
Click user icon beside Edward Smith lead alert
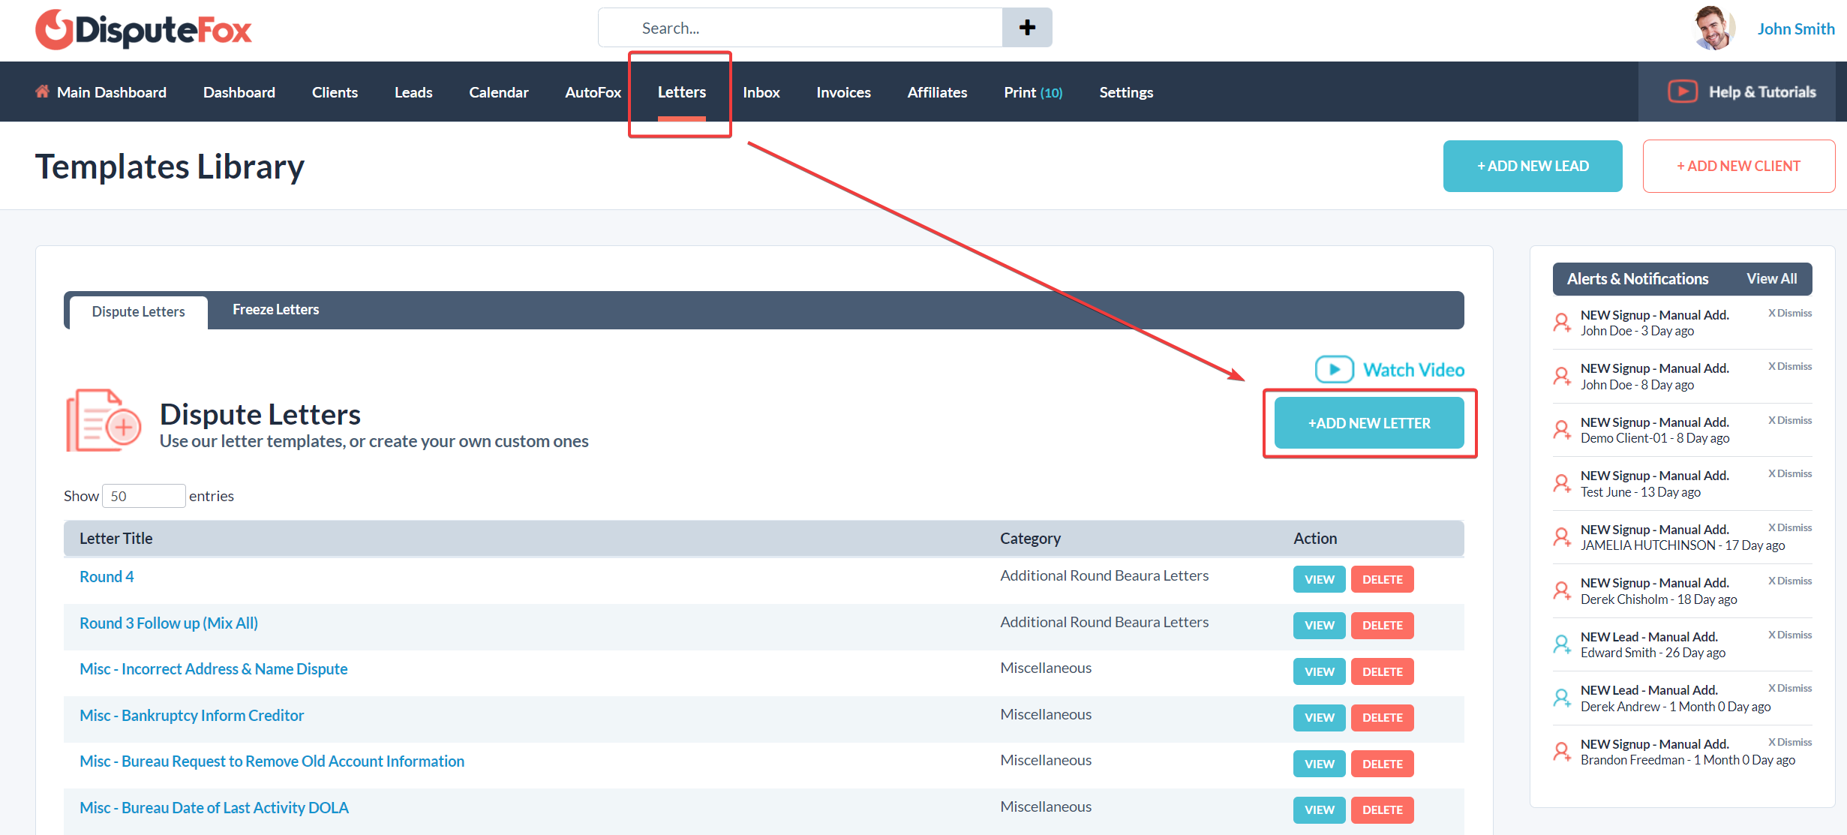coord(1562,644)
